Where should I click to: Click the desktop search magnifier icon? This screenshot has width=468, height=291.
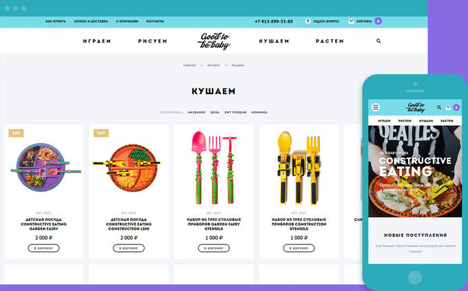(379, 41)
